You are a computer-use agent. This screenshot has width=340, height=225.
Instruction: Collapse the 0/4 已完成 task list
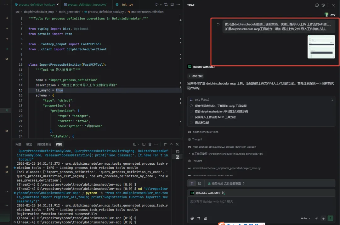[332, 100]
